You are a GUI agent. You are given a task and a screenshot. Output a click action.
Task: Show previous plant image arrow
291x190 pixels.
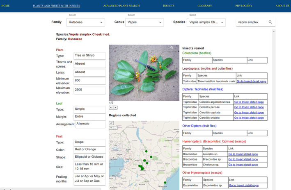(111, 108)
